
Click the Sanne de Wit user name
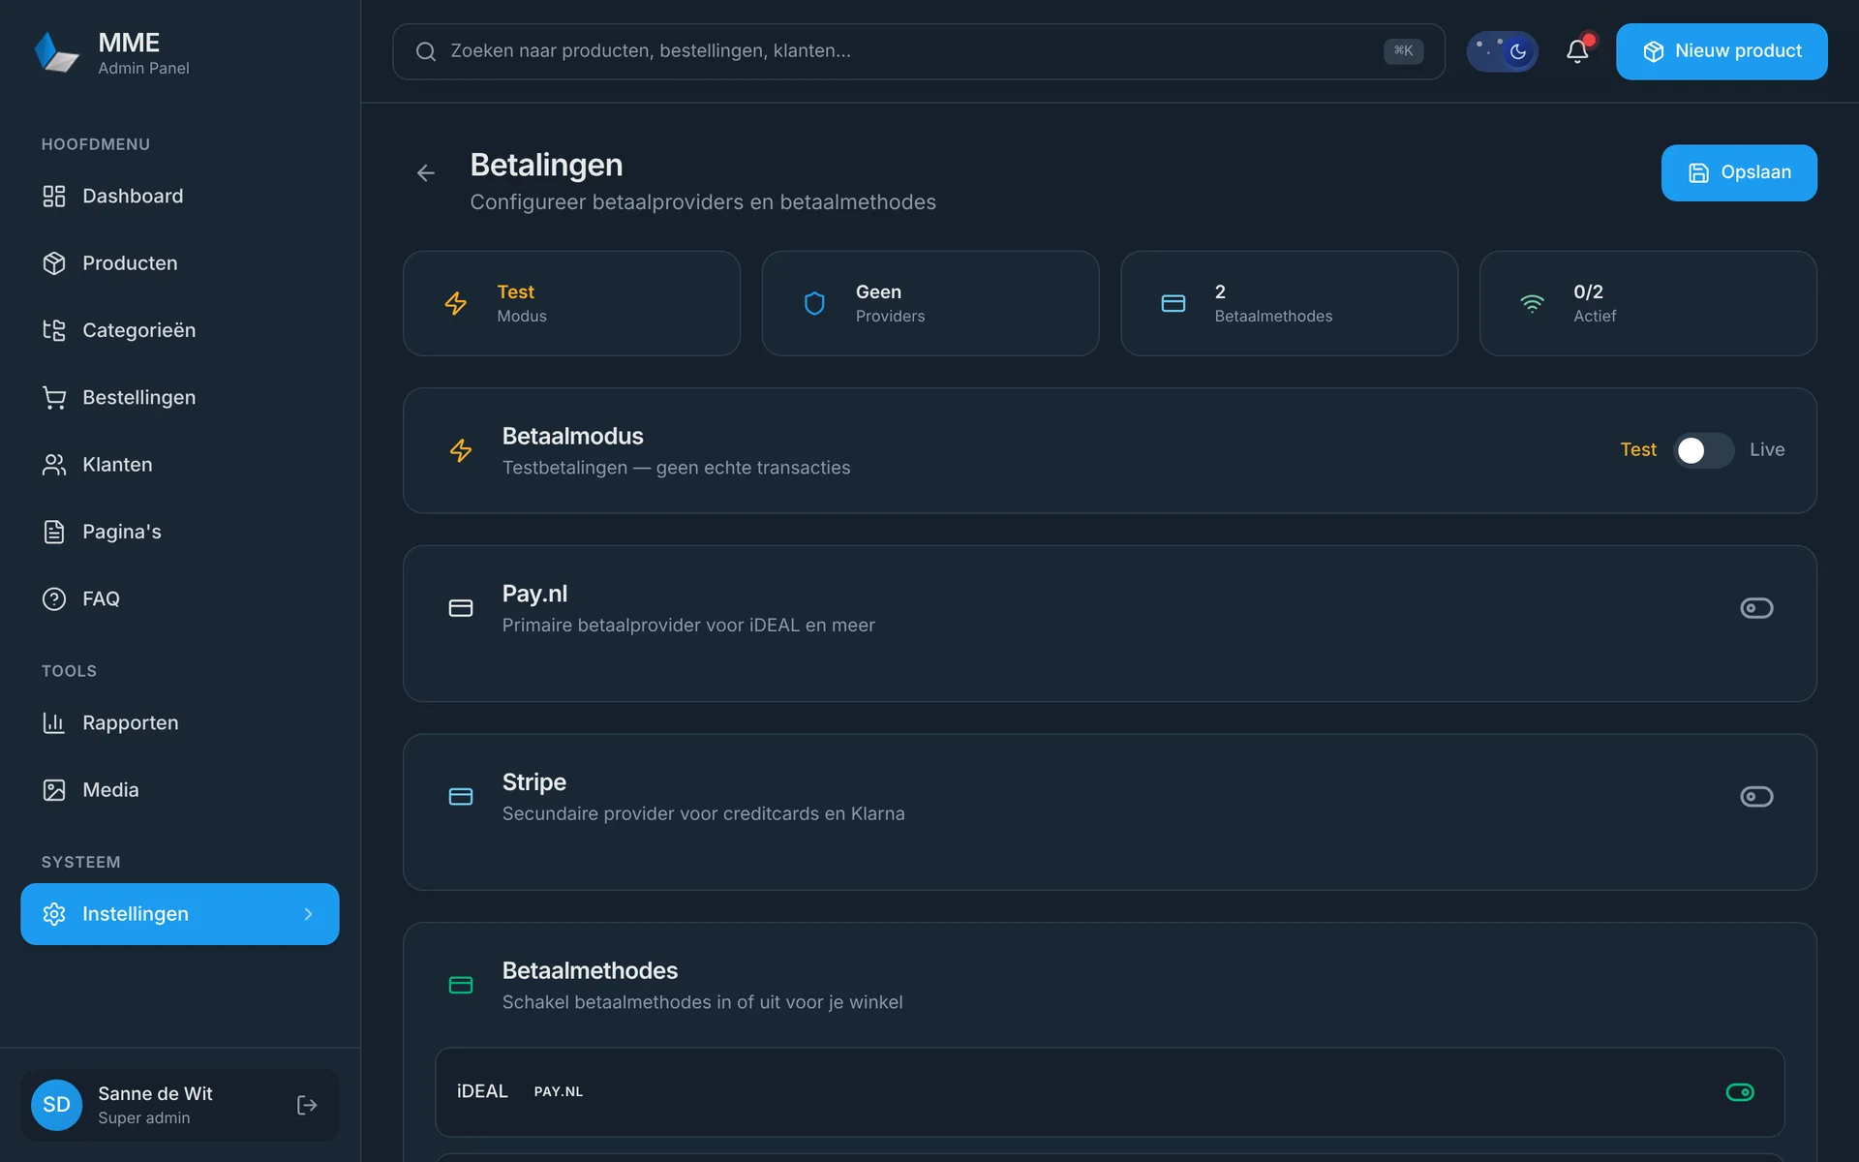pyautogui.click(x=155, y=1093)
